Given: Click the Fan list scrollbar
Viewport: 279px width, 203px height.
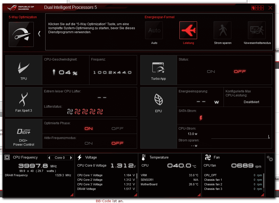Looking at the screenshot, I should tap(264, 182).
